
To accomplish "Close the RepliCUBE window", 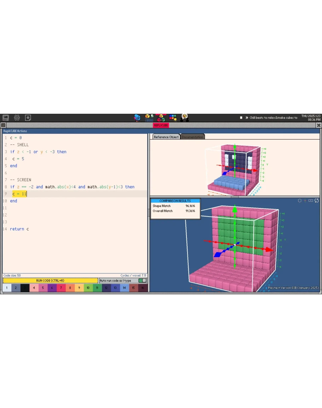I will [318, 125].
